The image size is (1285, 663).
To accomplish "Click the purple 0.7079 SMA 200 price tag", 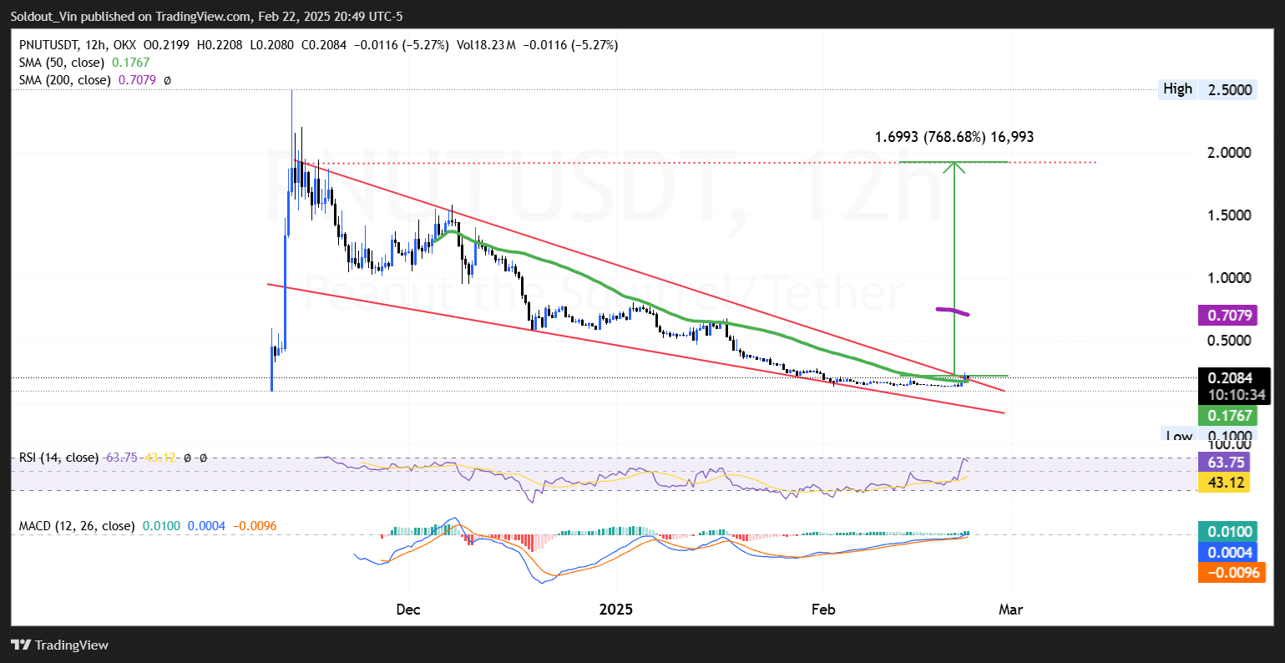I will point(1227,316).
